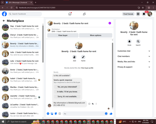Click the Add people icon
The image size is (156, 124).
74,57
